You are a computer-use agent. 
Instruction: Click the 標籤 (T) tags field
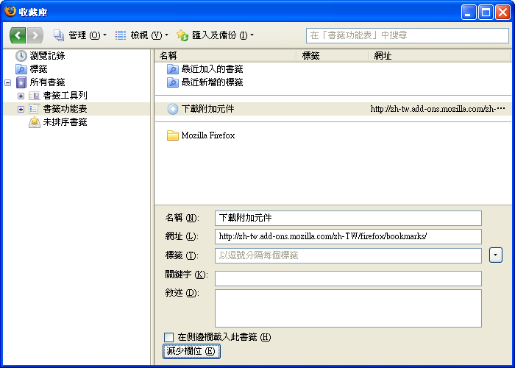tap(348, 255)
